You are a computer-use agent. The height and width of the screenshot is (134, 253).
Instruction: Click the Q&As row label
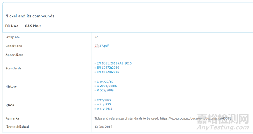pyautogui.click(x=10, y=105)
